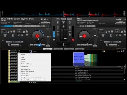Switch to the BROWSER tab

click(x=48, y=49)
